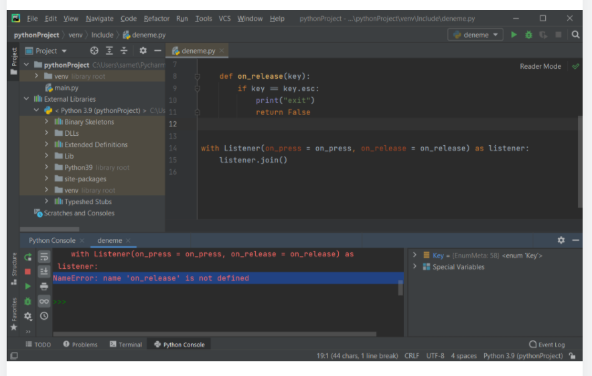Switch to the Terminal tool window tab
592x376 pixels.
click(125, 345)
